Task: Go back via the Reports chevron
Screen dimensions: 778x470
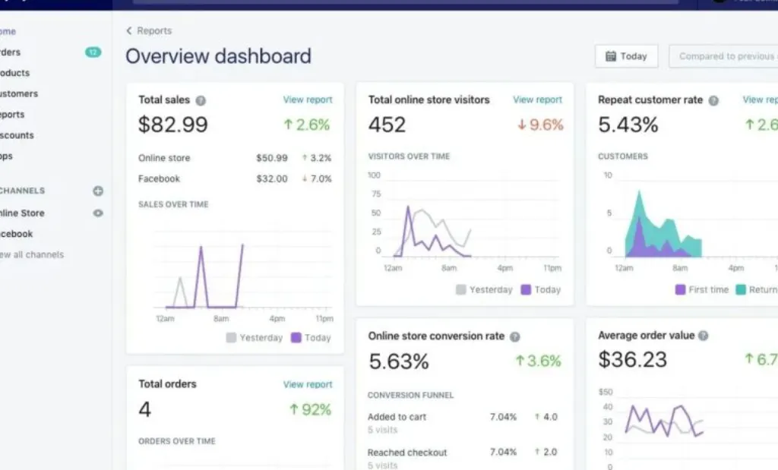Action: coord(129,30)
